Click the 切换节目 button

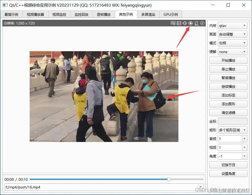228,165
